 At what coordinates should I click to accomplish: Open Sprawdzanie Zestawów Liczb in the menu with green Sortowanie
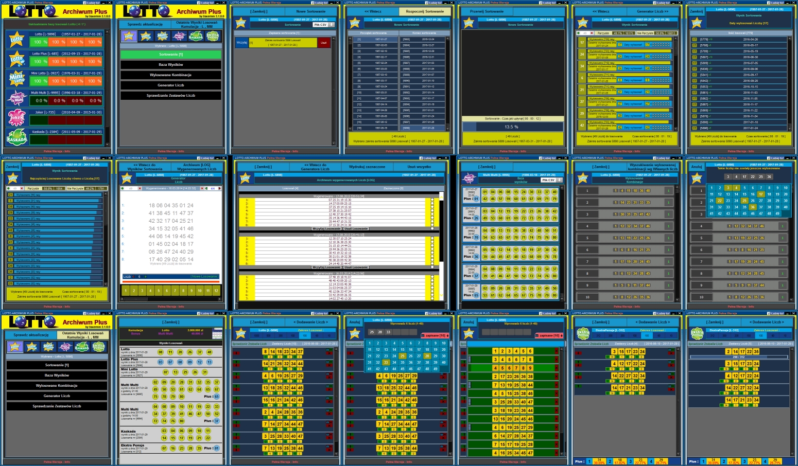[171, 95]
